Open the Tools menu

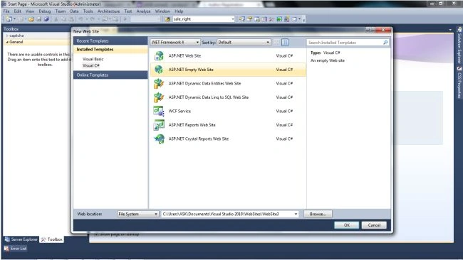[88, 11]
